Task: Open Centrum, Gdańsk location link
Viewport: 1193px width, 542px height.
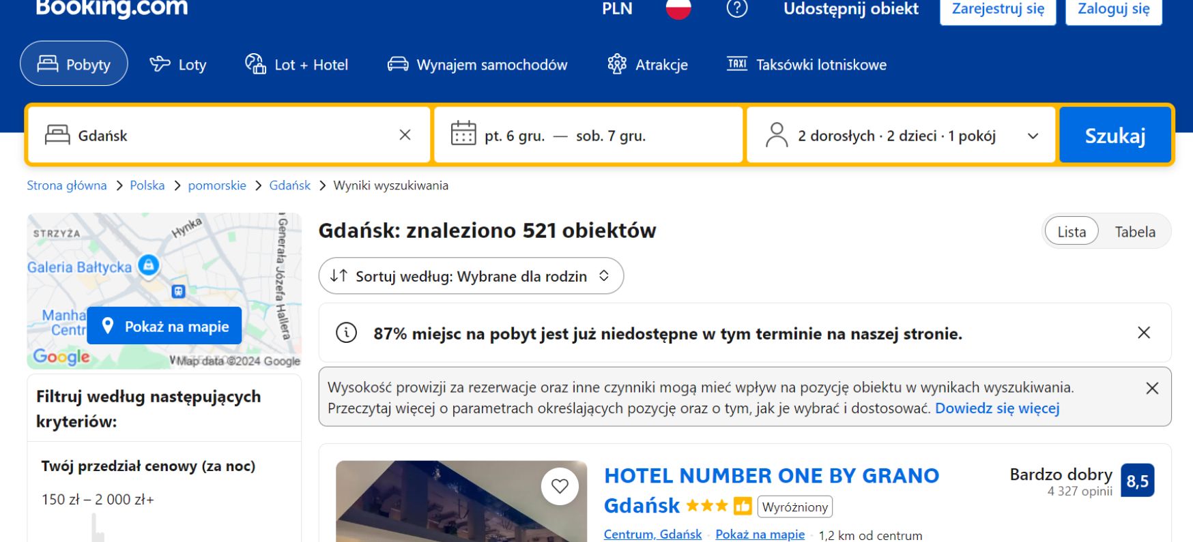Action: (652, 535)
